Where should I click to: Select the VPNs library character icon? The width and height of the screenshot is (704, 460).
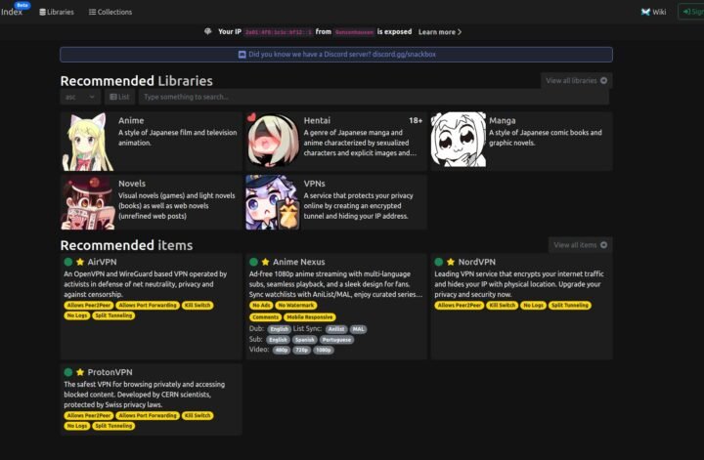tap(273, 202)
